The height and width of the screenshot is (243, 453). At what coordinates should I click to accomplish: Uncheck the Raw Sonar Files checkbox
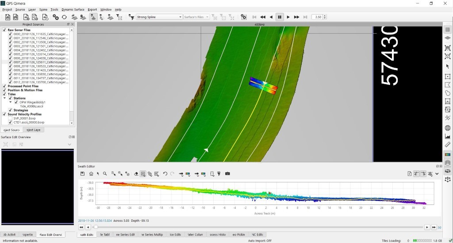(4, 30)
